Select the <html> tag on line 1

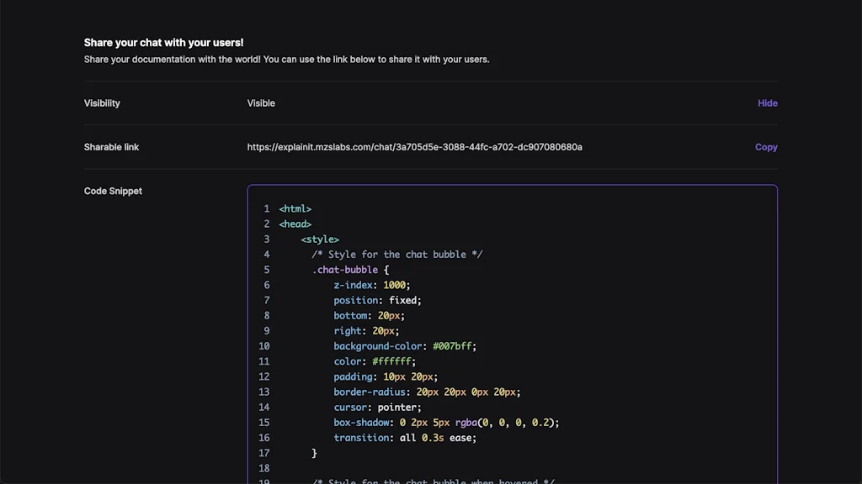click(x=296, y=208)
